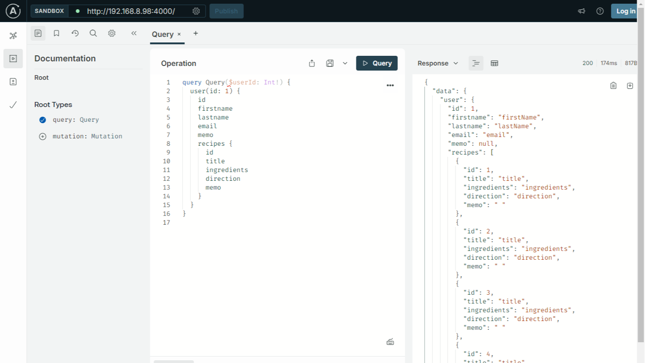Run the operation with the Query button
Viewport: 645px width, 363px height.
pyautogui.click(x=377, y=63)
